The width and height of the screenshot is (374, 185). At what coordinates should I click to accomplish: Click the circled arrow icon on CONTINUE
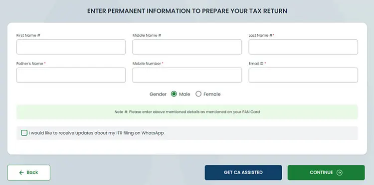(x=340, y=173)
